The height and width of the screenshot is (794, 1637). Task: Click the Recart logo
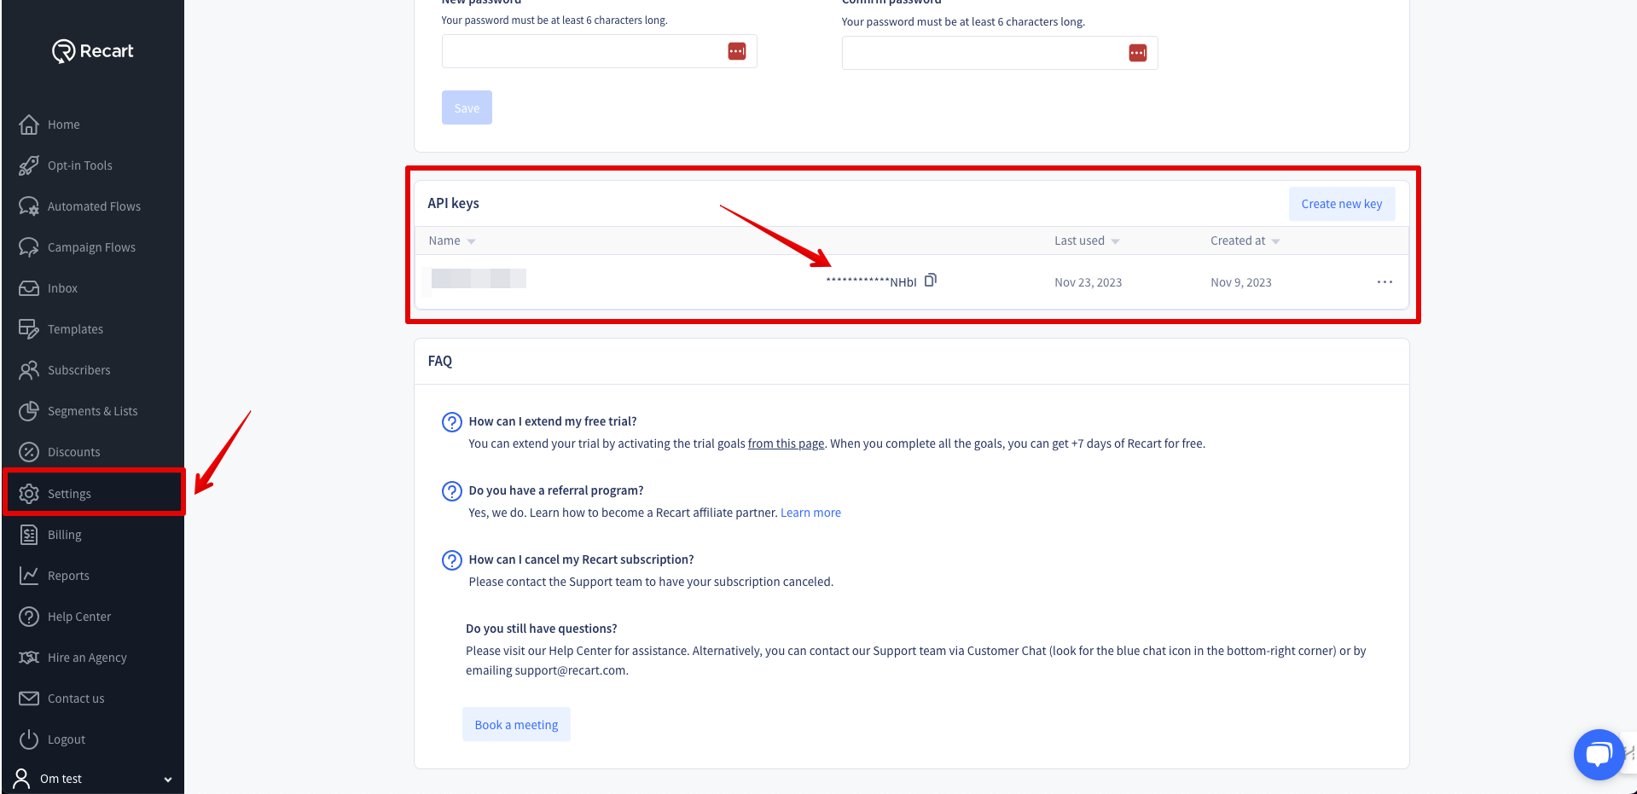pyautogui.click(x=92, y=51)
